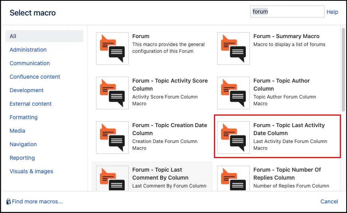The width and height of the screenshot is (347, 213).
Task: Click 'Macro to display a list of forums' description
Action: coord(289,45)
